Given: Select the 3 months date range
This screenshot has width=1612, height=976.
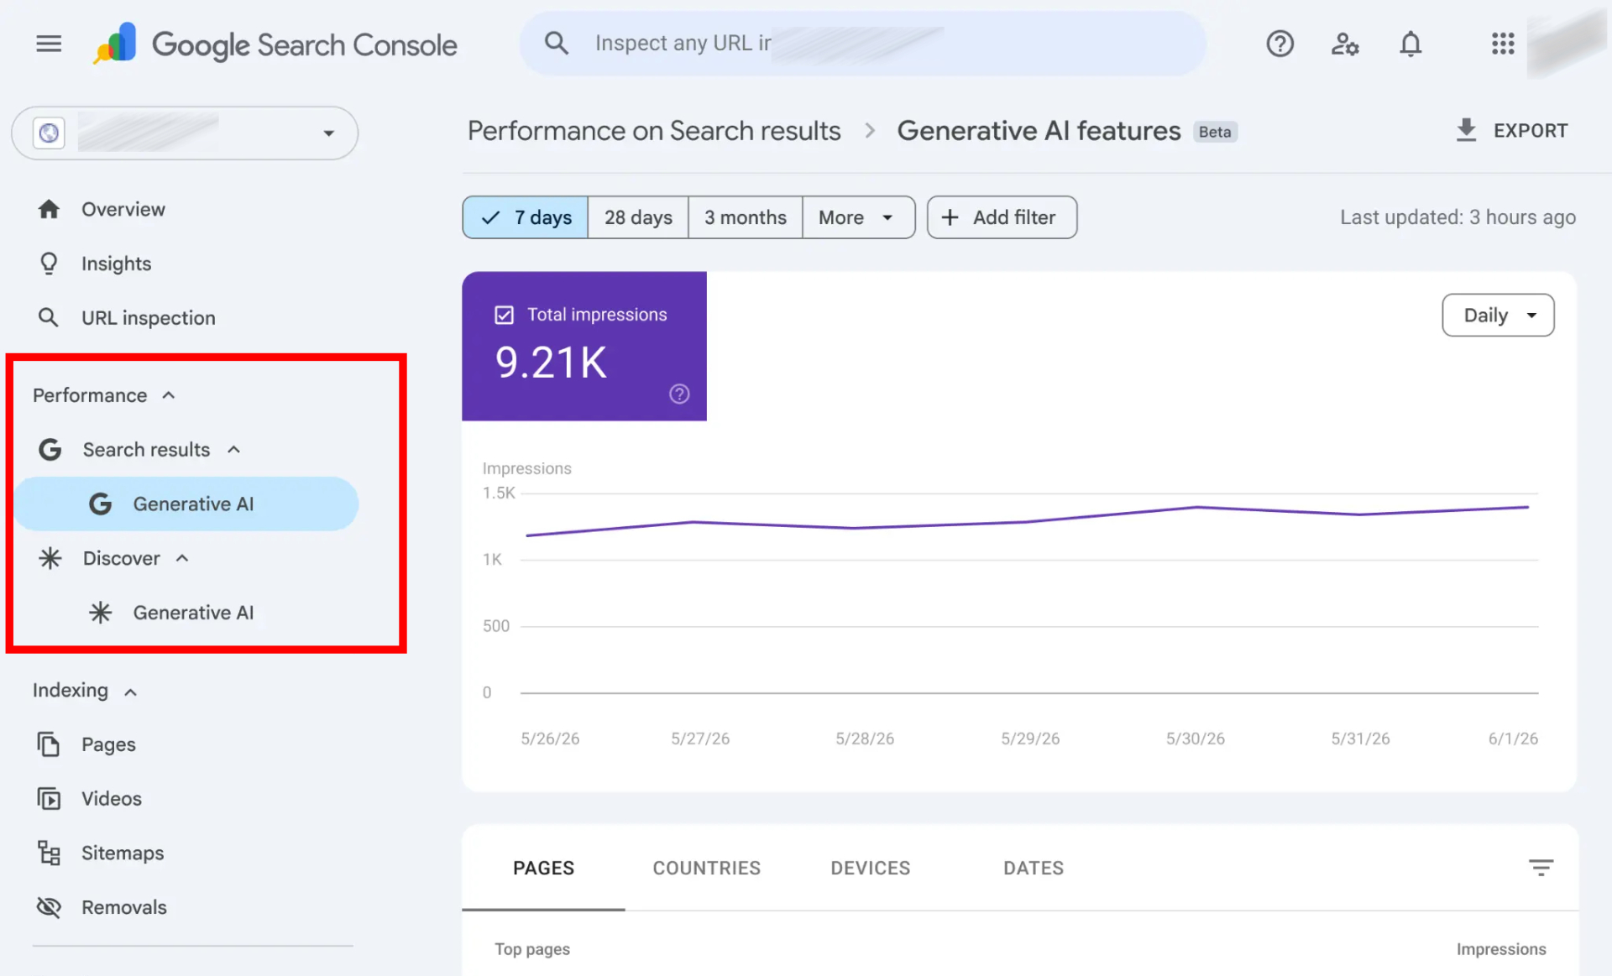Looking at the screenshot, I should click(746, 217).
